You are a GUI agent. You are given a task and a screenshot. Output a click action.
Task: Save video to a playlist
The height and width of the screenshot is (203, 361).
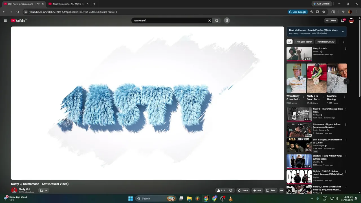(x=271, y=191)
